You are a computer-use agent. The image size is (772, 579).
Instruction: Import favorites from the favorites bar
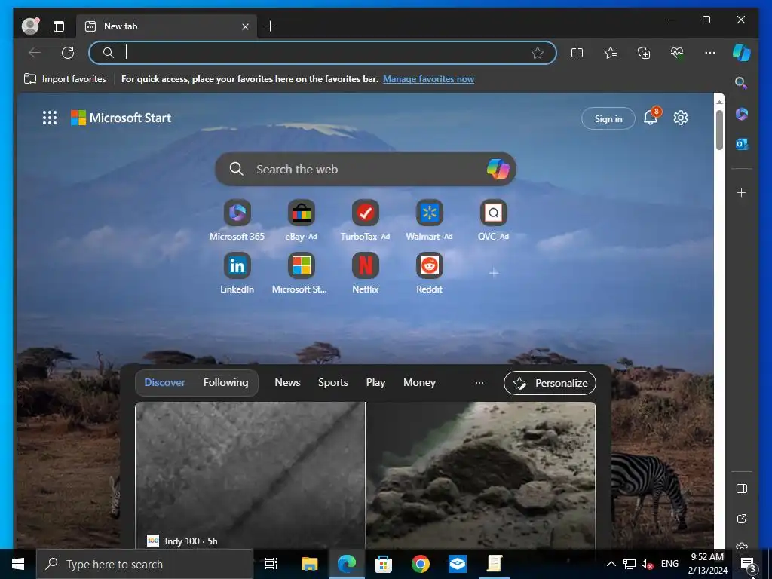(x=65, y=78)
